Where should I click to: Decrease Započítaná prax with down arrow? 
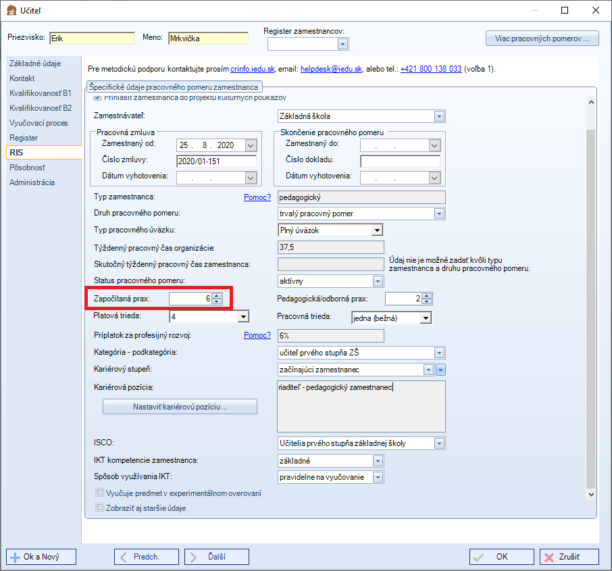[x=217, y=301]
